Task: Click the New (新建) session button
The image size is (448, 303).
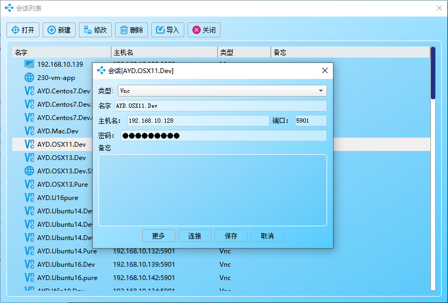Action: (59, 30)
